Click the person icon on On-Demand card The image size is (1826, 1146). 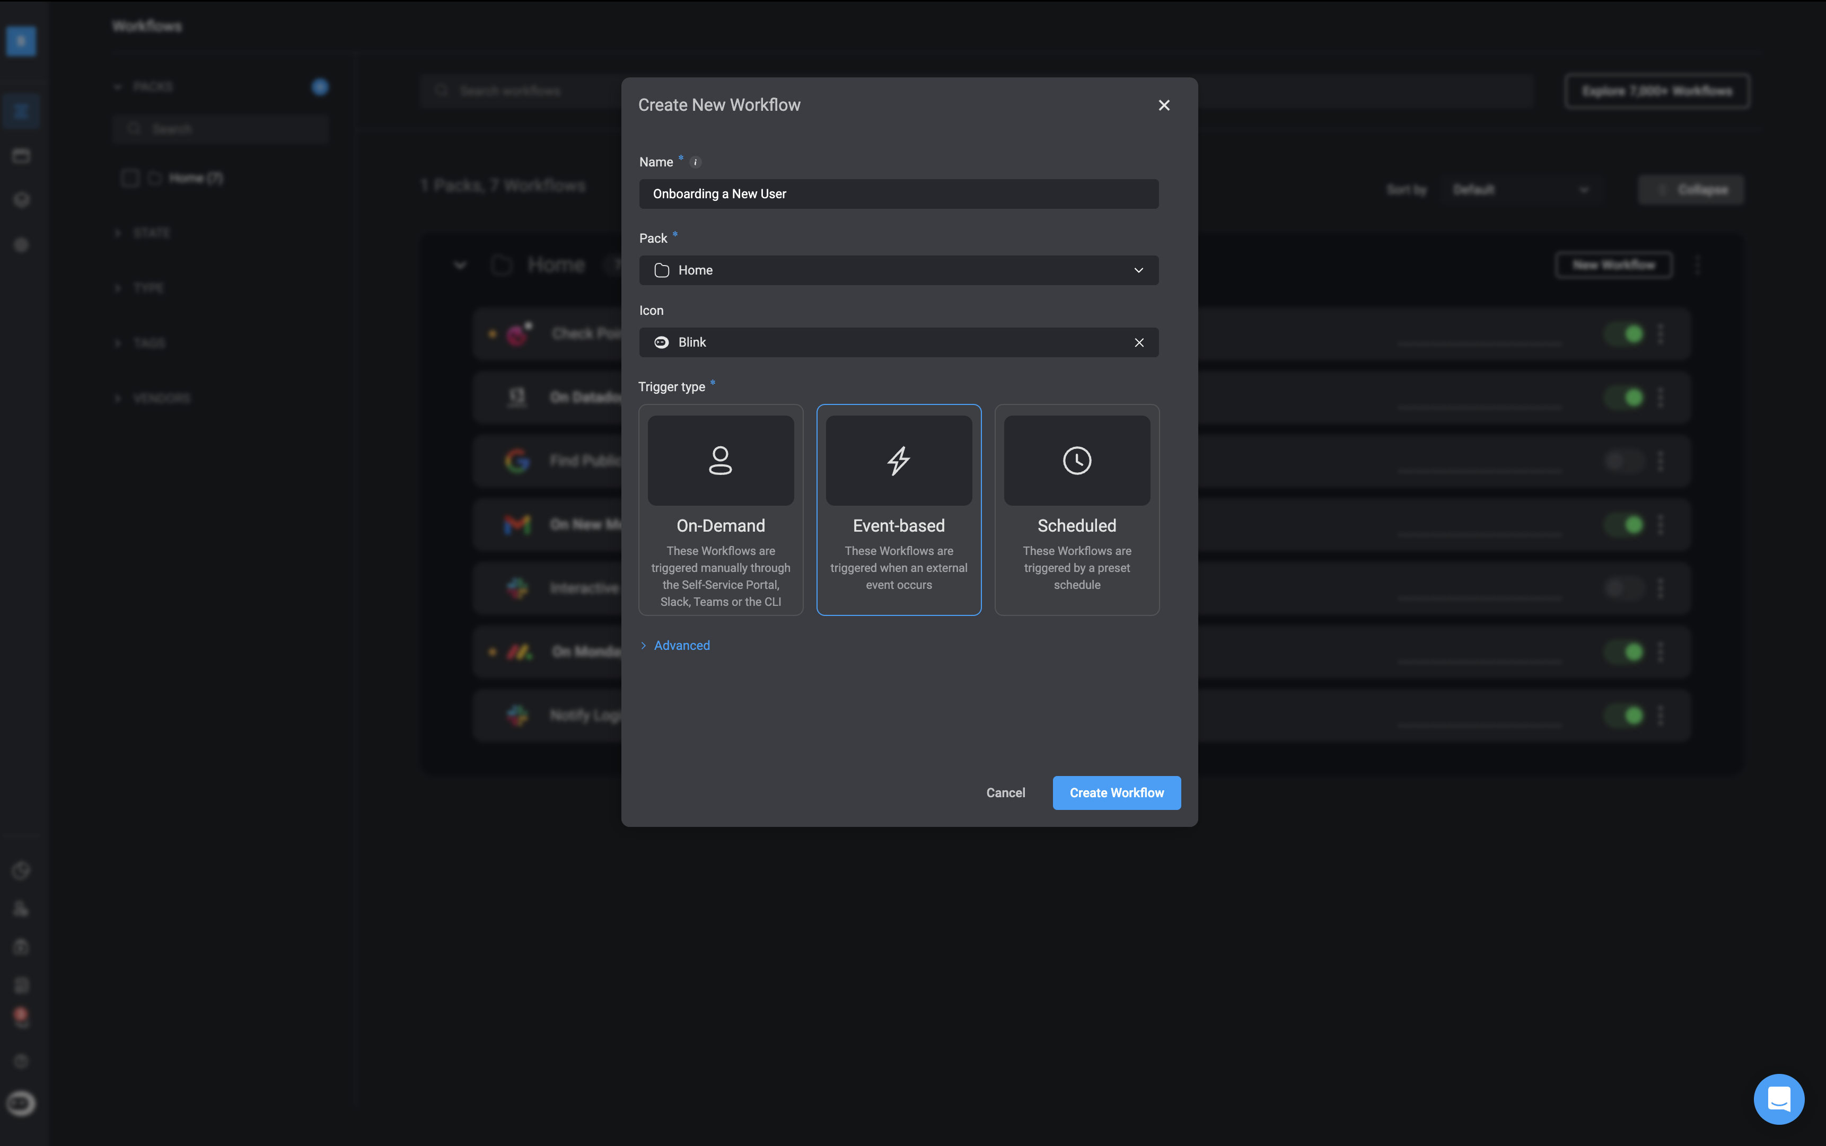click(x=720, y=460)
